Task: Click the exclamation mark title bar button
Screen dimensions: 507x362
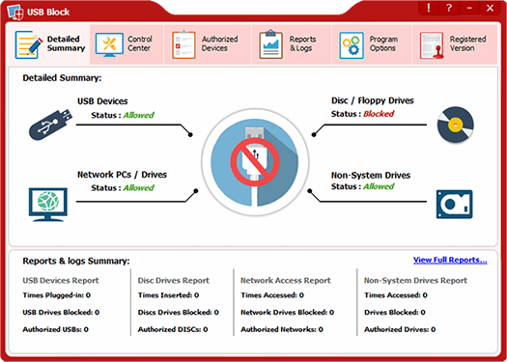Action: point(429,9)
